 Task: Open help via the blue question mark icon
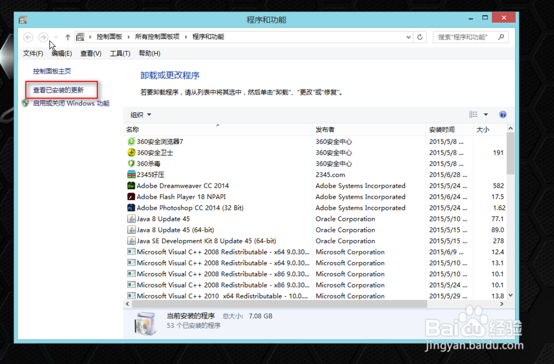[502, 115]
